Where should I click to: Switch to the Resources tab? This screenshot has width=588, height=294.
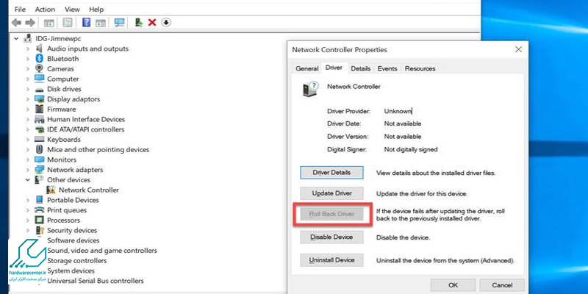coord(420,68)
